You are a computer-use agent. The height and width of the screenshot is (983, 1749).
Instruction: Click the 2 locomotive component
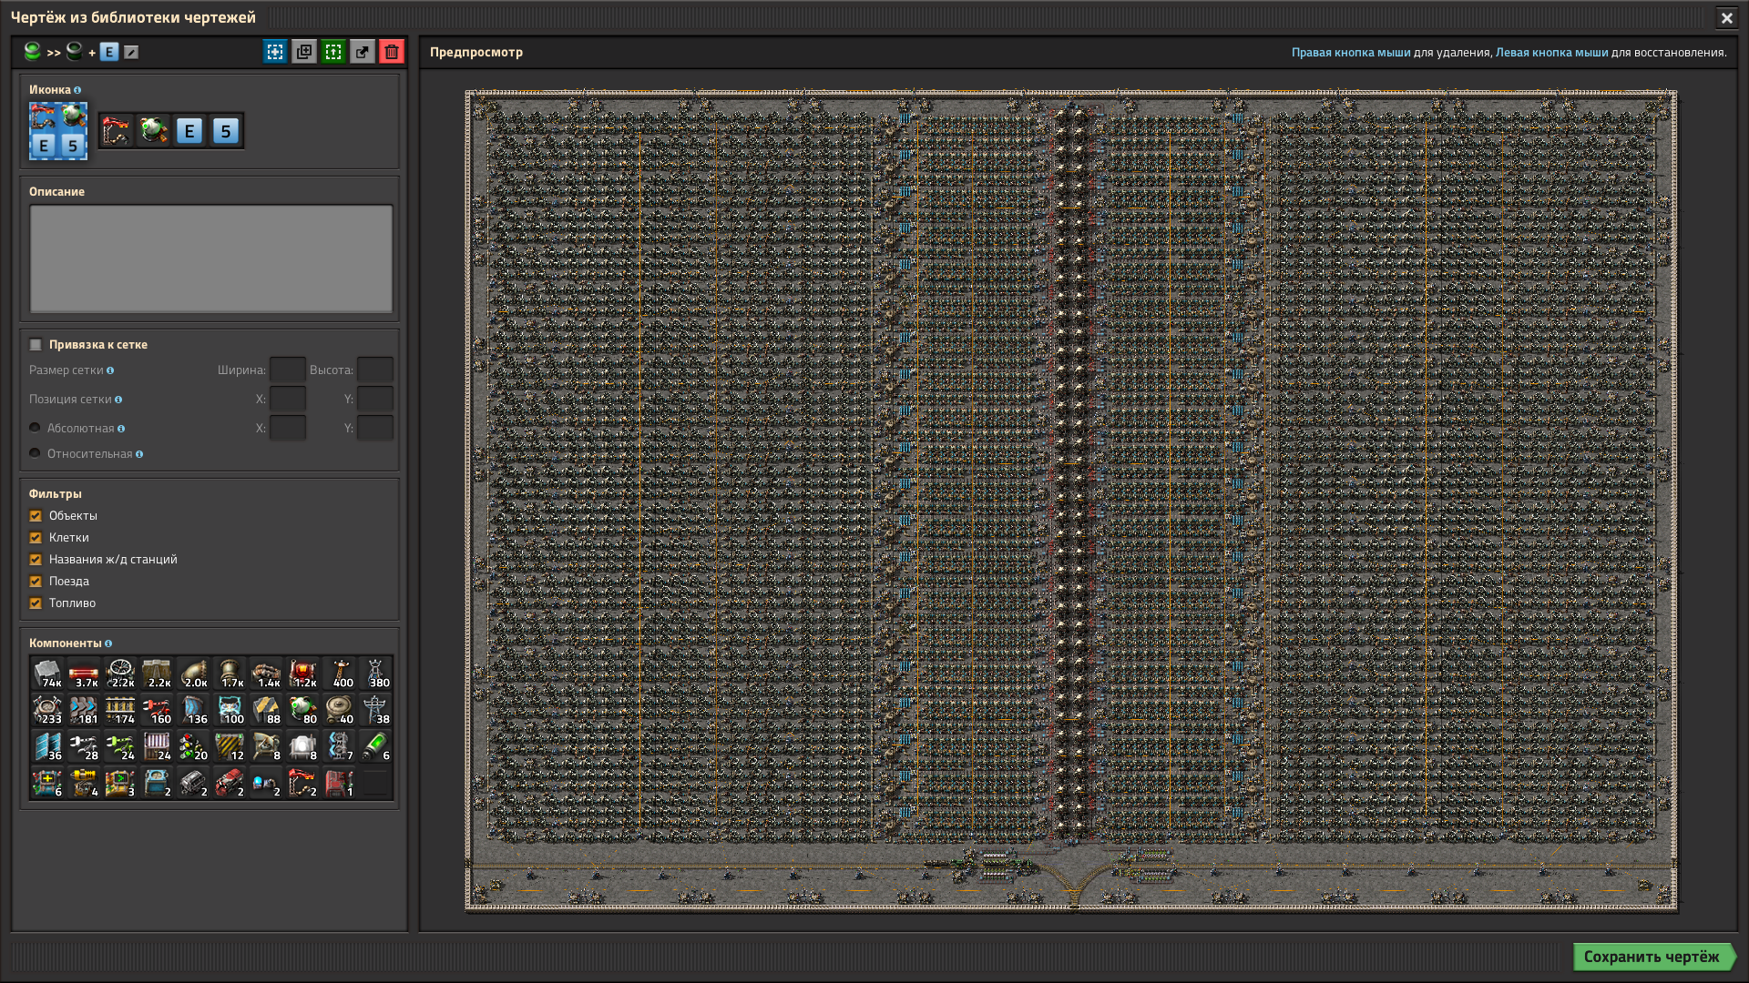point(230,783)
